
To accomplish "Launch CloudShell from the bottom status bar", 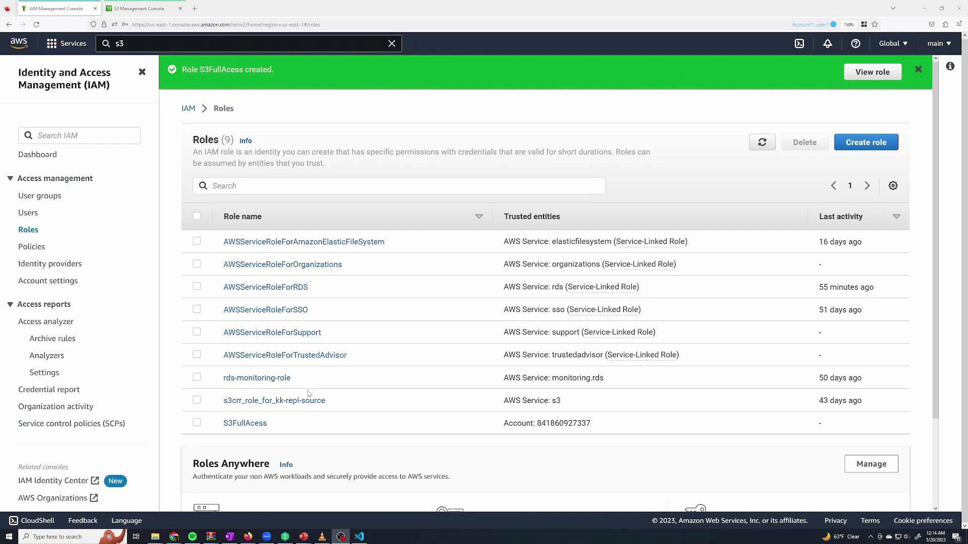I will [x=32, y=520].
